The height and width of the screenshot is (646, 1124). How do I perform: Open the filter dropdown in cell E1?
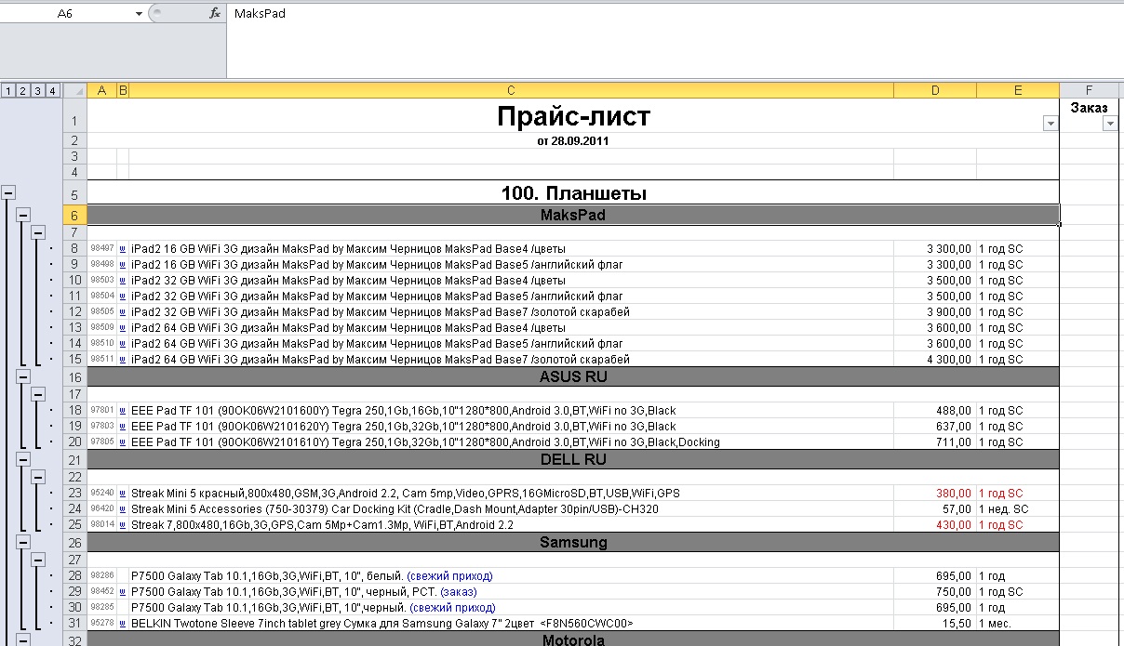pos(1050,125)
